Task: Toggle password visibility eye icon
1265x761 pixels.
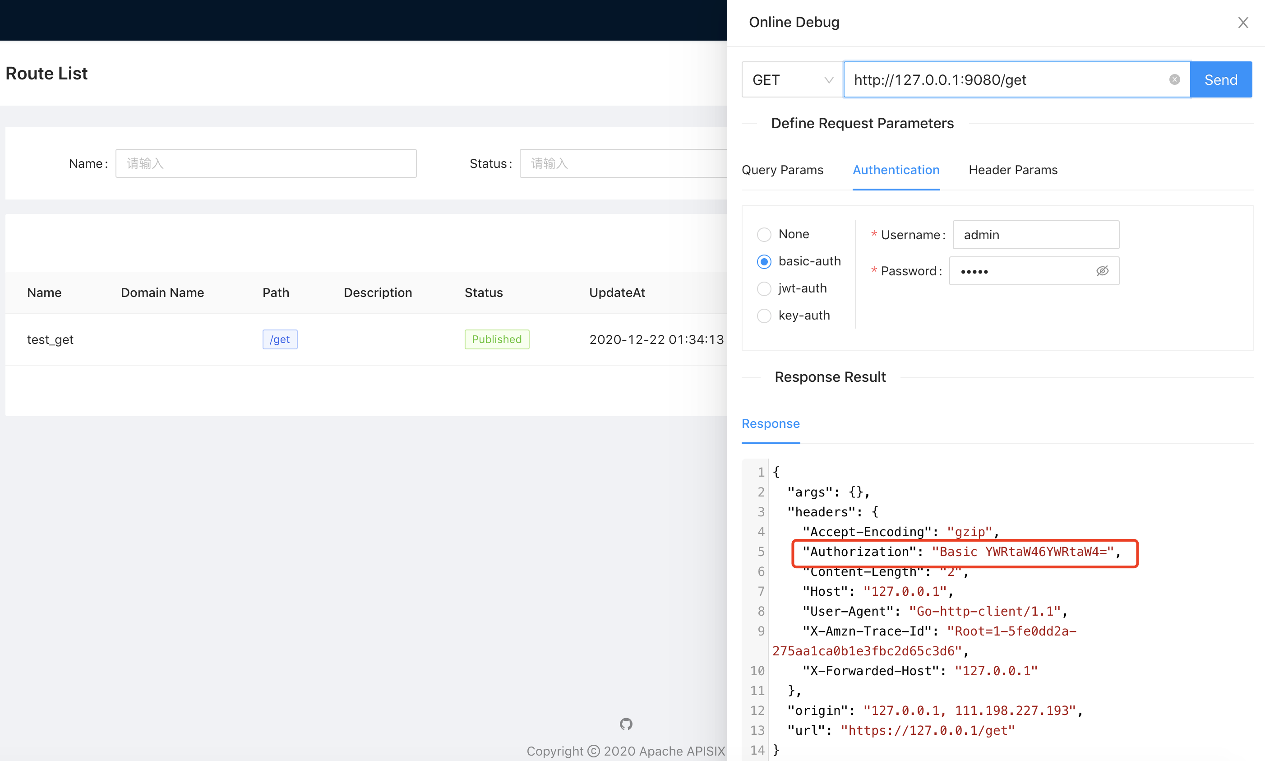Action: click(1102, 270)
